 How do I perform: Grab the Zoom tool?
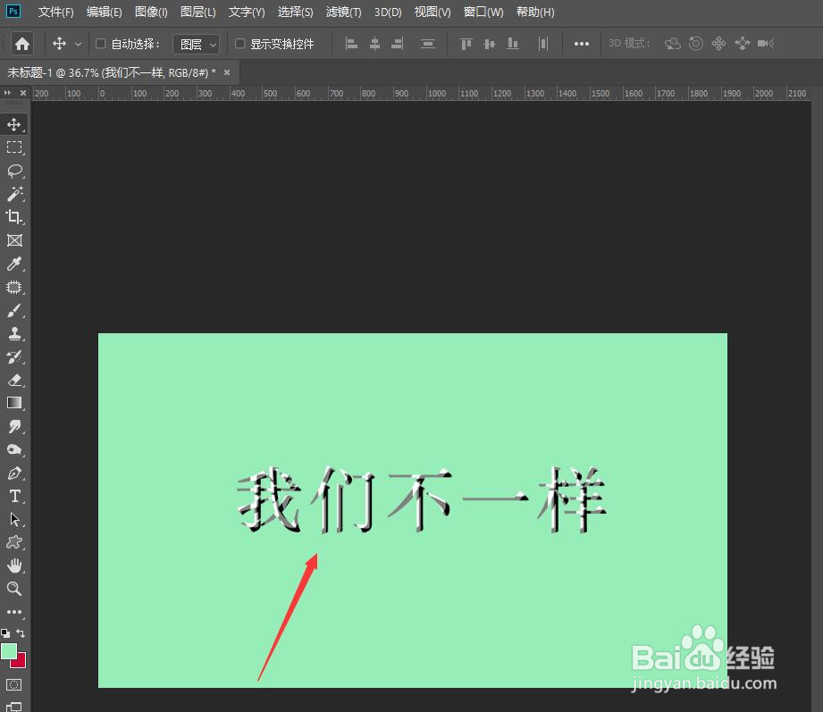[x=14, y=589]
